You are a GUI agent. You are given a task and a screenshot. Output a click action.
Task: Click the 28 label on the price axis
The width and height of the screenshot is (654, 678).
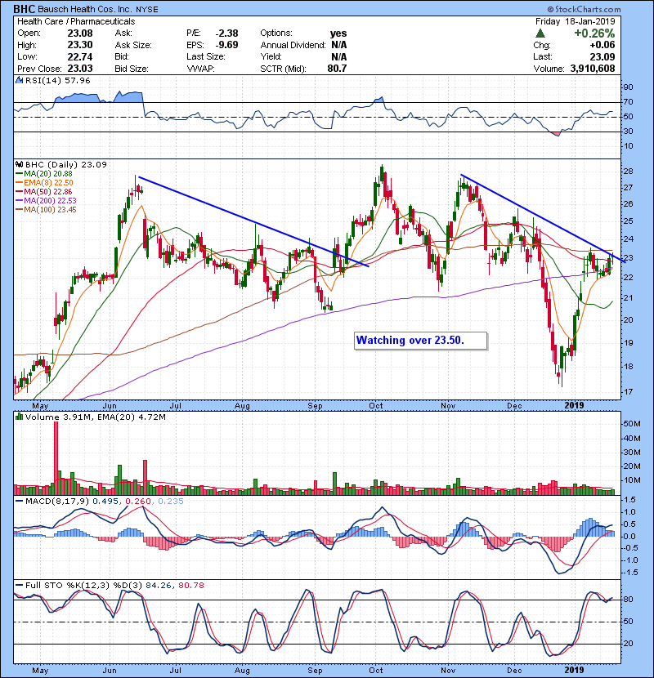[628, 172]
